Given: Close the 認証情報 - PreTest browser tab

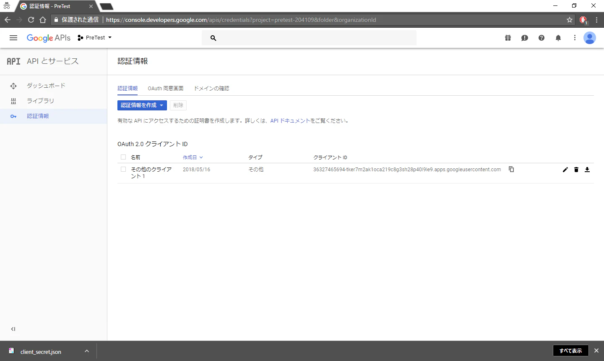Looking at the screenshot, I should 91,6.
